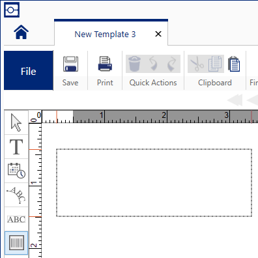The height and width of the screenshot is (258, 258).
Task: Click the Cut scissors icon
Action: pyautogui.click(x=197, y=64)
